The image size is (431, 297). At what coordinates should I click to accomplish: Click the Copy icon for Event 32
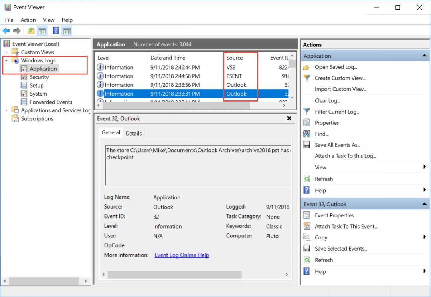(x=306, y=237)
